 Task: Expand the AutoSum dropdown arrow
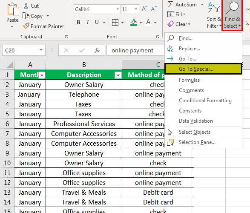click(x=202, y=4)
